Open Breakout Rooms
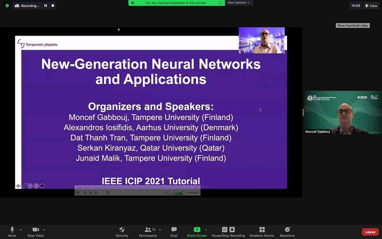Screen dimensions: 382x239 point(262,232)
